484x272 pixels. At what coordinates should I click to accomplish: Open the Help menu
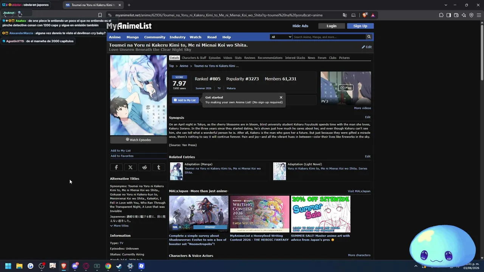226,37
